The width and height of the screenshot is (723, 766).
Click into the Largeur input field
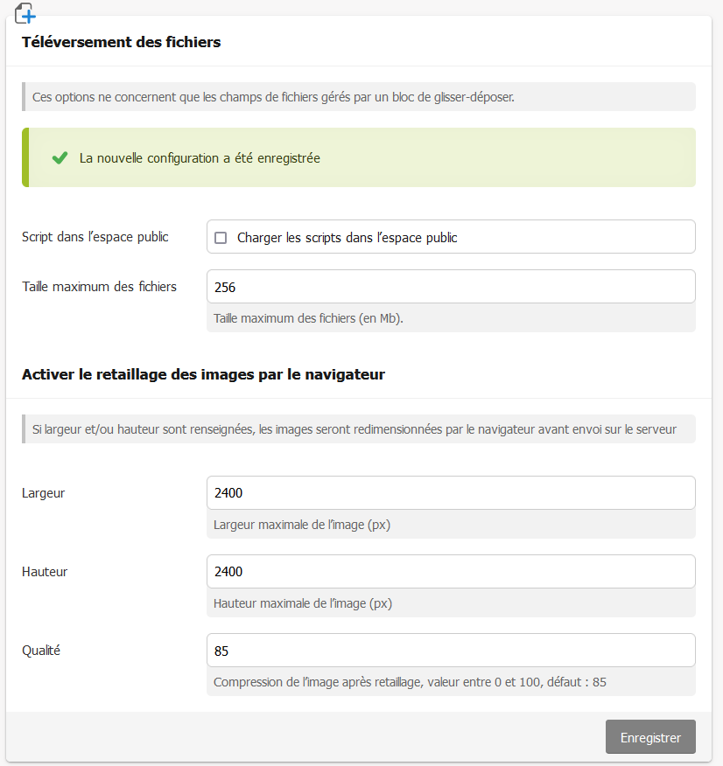pyautogui.click(x=451, y=493)
